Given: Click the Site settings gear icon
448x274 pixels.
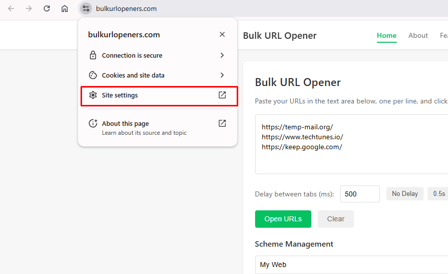Looking at the screenshot, I should point(93,95).
